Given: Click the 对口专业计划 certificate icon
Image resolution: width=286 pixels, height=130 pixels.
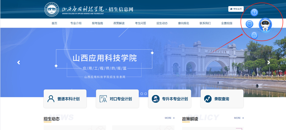Looking at the screenshot, I should tap(103, 99).
